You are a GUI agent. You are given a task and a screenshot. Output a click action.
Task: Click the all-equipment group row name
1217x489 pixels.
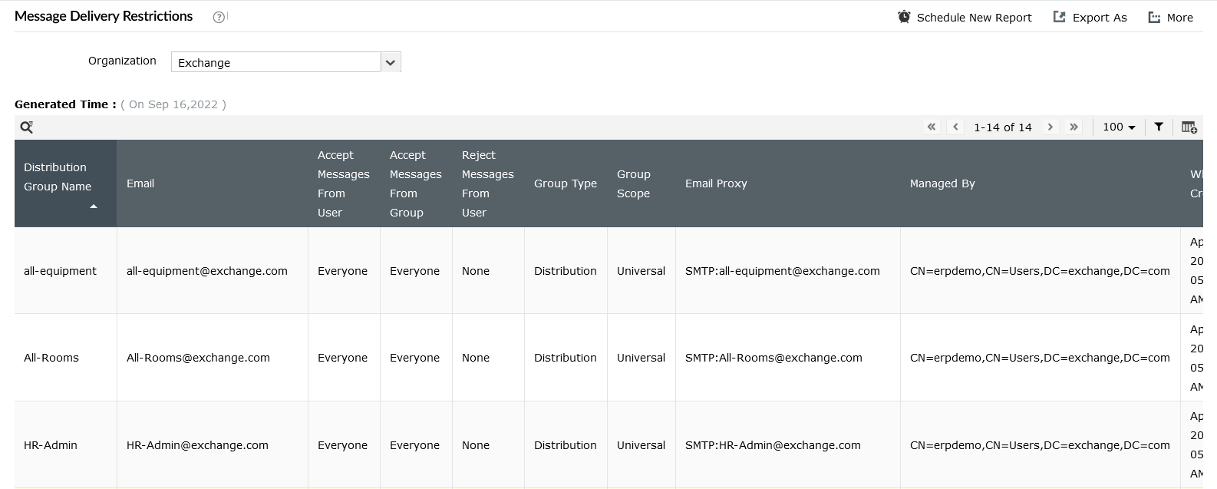(x=60, y=271)
